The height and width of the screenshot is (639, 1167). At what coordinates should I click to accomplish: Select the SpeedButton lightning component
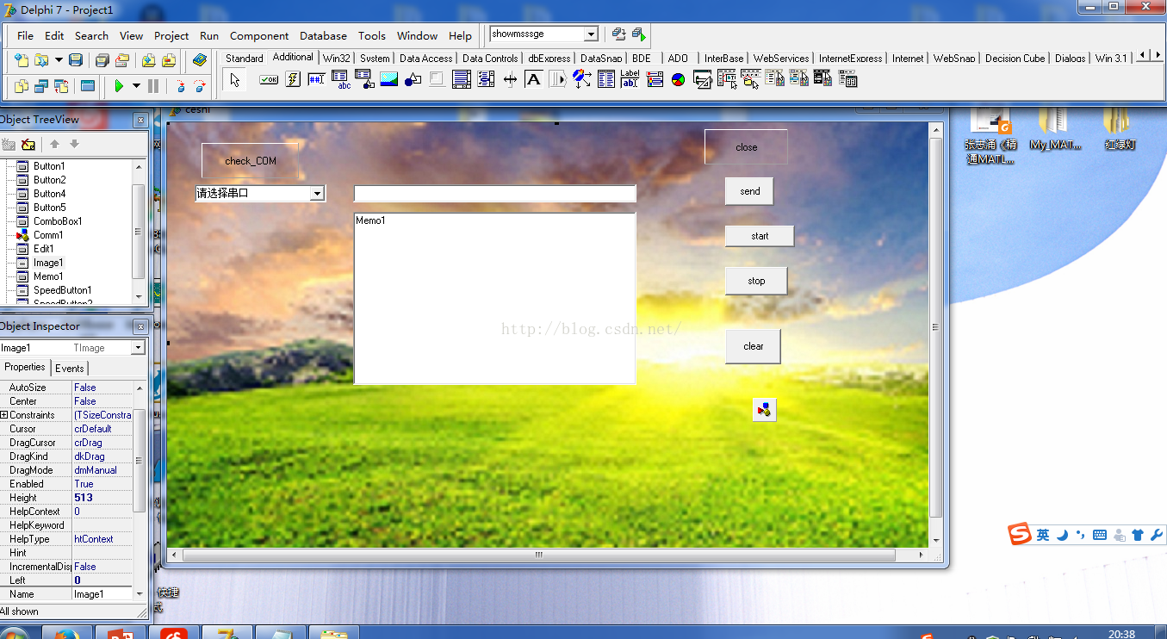(293, 80)
